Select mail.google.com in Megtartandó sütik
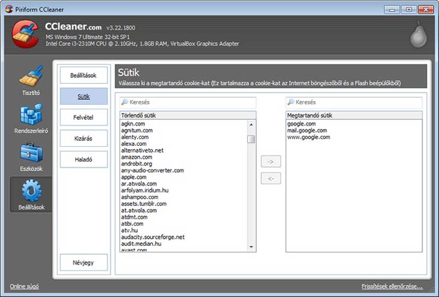The height and width of the screenshot is (297, 439). [307, 130]
